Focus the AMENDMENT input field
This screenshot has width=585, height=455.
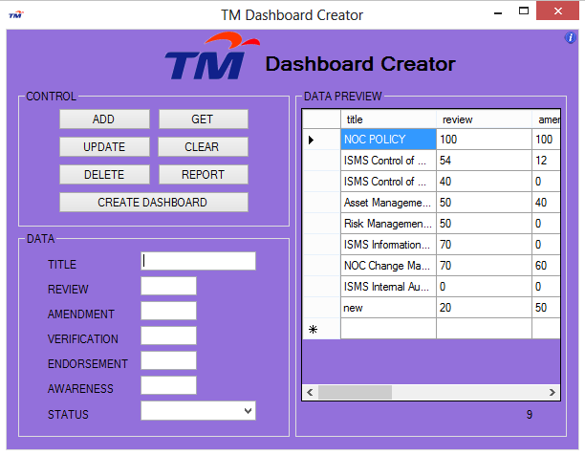pyautogui.click(x=168, y=311)
